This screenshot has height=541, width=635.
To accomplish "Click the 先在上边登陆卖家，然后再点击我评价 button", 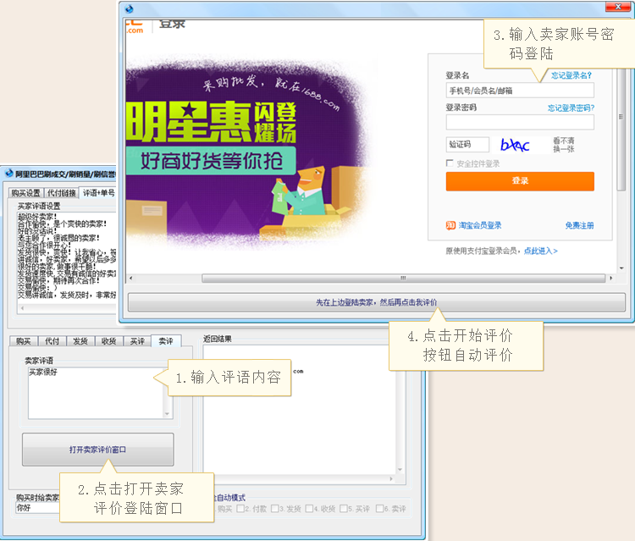I will 377,302.
